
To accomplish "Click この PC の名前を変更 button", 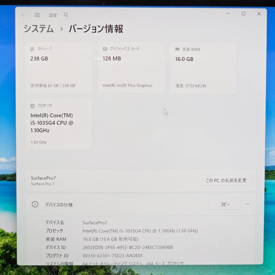I will click(226, 180).
